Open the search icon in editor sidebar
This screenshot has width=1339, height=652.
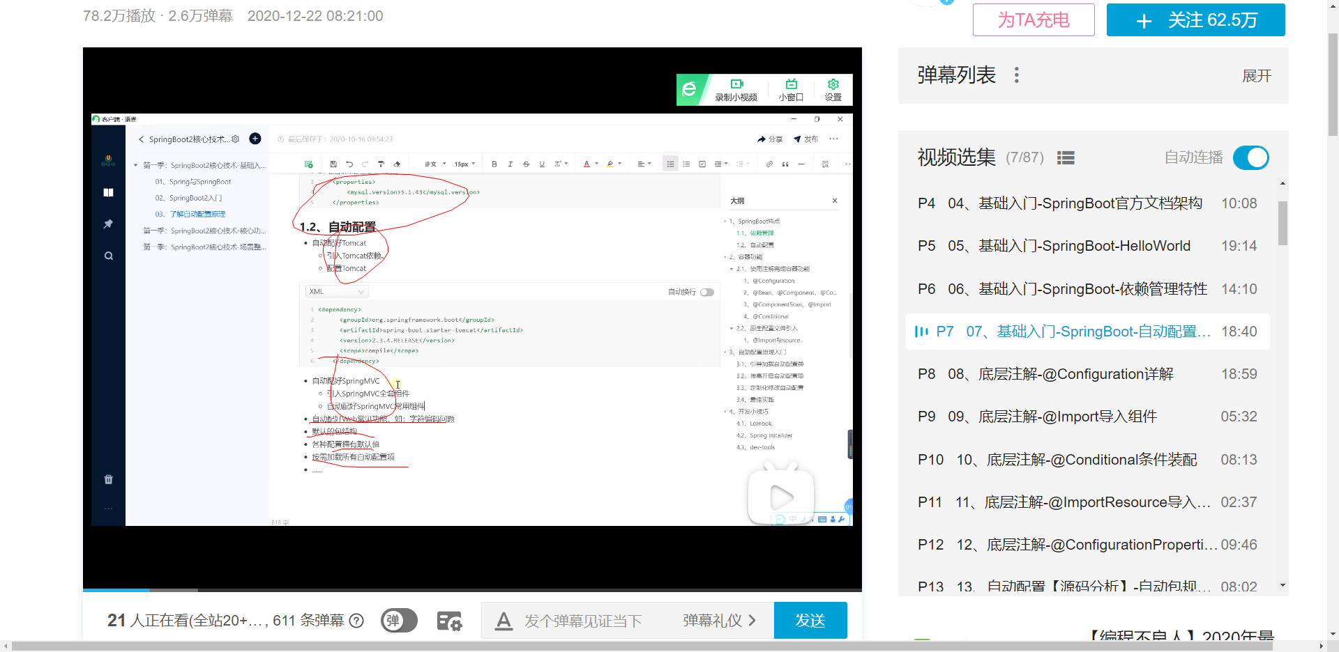[109, 256]
